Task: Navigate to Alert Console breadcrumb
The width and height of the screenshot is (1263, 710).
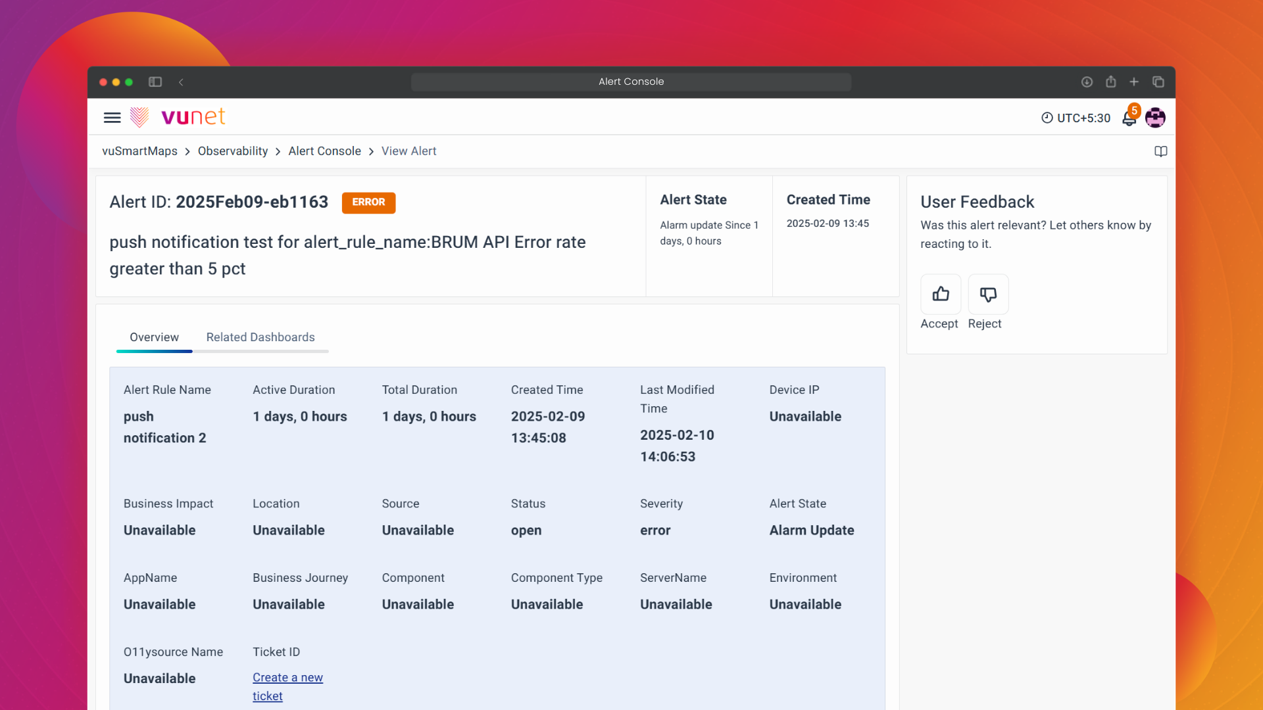Action: coord(324,151)
